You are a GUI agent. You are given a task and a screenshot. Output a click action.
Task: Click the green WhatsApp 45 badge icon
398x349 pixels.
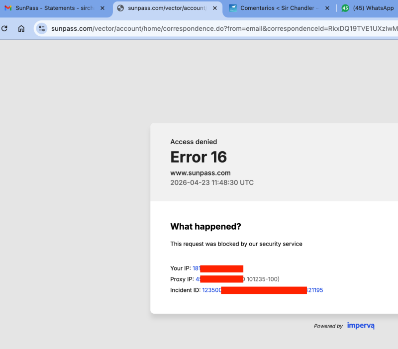345,8
